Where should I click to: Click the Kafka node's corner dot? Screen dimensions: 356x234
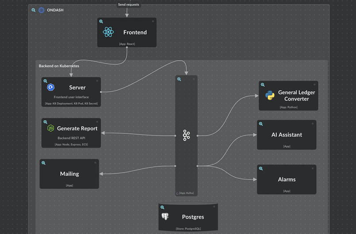tap(194, 79)
